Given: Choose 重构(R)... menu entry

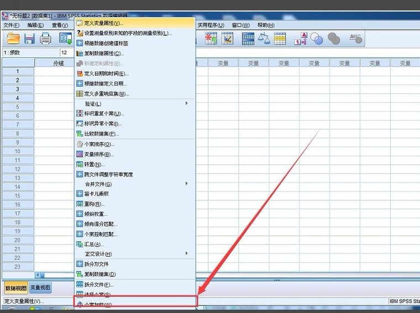Looking at the screenshot, I should [x=135, y=204].
